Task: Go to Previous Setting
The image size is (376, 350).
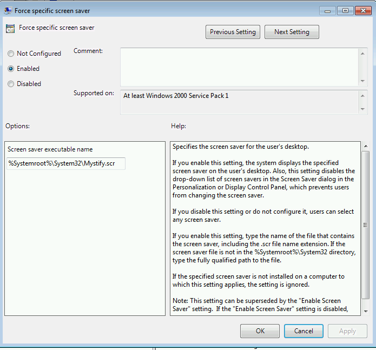Action: (x=233, y=32)
